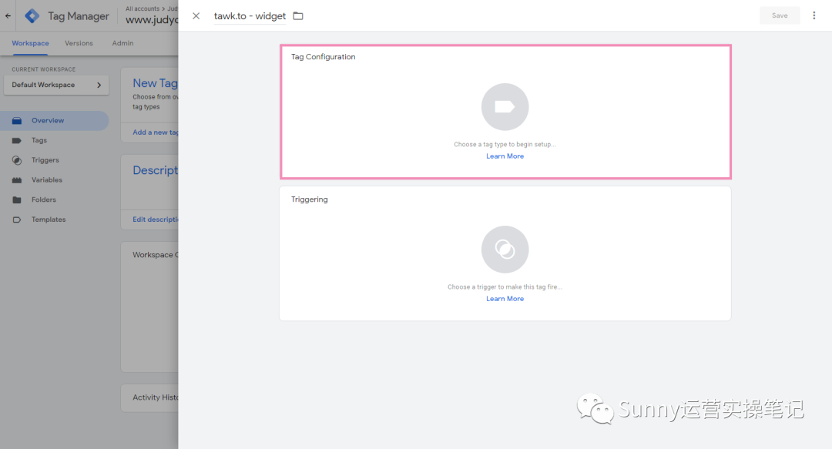Click the Templates sidebar icon

tap(17, 219)
